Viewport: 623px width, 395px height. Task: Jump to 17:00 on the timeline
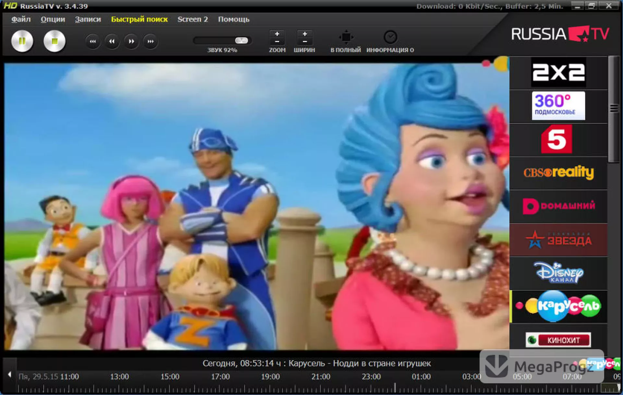220,376
